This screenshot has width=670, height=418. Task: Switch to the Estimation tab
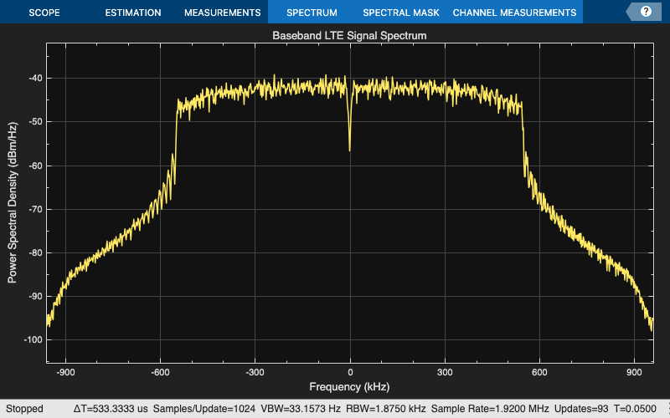(x=133, y=13)
